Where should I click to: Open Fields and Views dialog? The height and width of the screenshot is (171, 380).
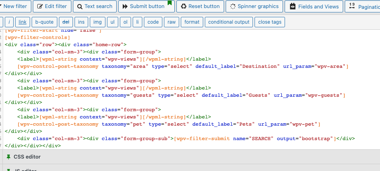coord(314,6)
